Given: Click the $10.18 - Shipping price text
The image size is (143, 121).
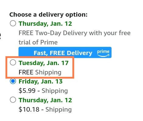Looking at the screenshot, I should pos(45,110).
